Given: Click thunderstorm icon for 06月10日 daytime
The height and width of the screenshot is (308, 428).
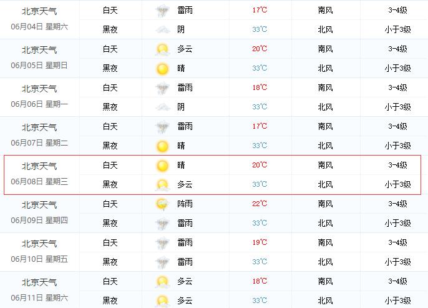Looking at the screenshot, I should coord(162,243).
